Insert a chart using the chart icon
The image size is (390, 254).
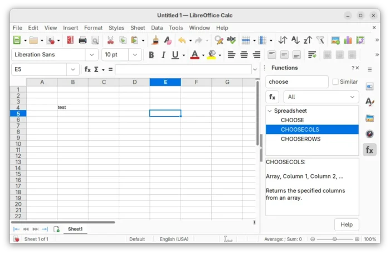tap(348, 40)
